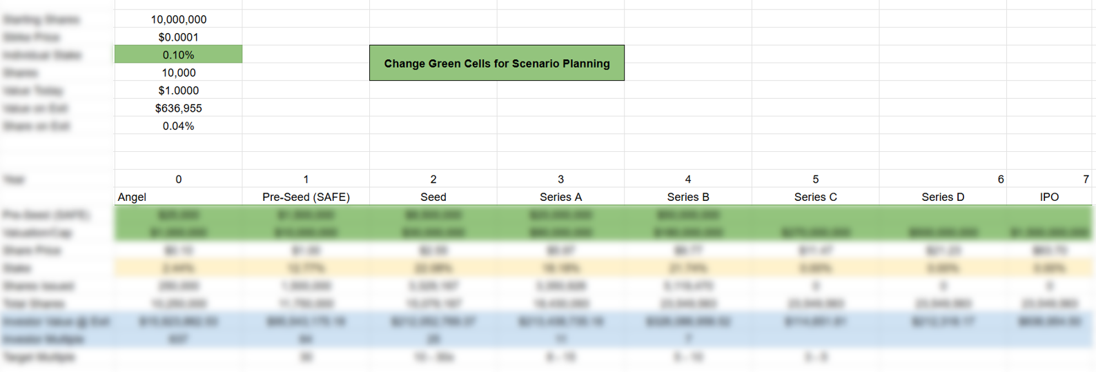The width and height of the screenshot is (1096, 372).
Task: Select the Series D header cell
Action: coord(943,197)
